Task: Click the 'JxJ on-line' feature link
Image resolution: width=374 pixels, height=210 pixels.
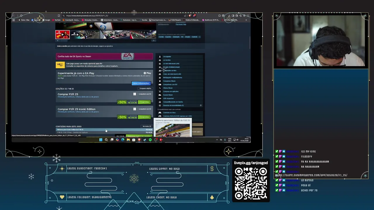Action: tap(167, 60)
